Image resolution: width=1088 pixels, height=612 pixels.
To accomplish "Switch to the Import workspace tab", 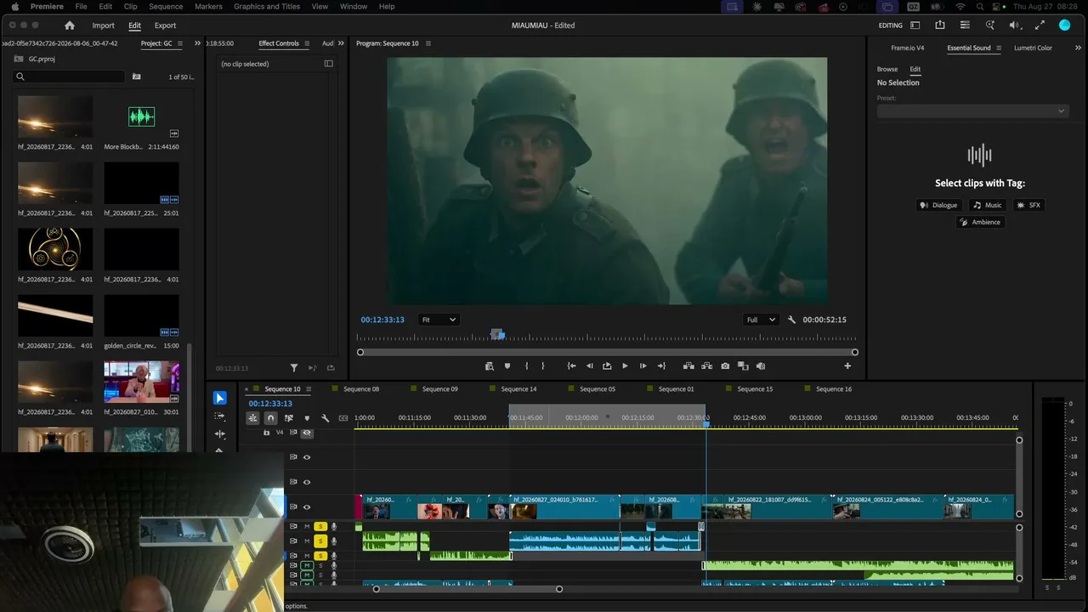I will click(104, 25).
